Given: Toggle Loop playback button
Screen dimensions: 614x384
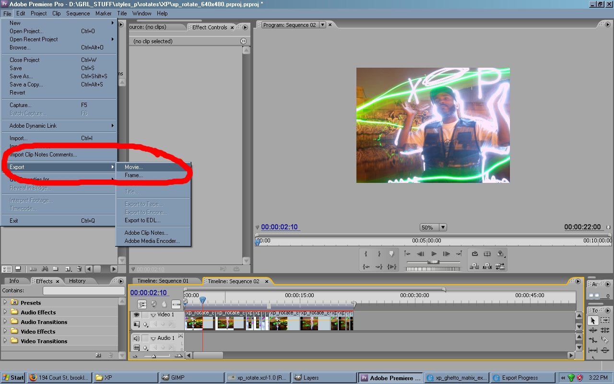Looking at the screenshot, I should [475, 253].
